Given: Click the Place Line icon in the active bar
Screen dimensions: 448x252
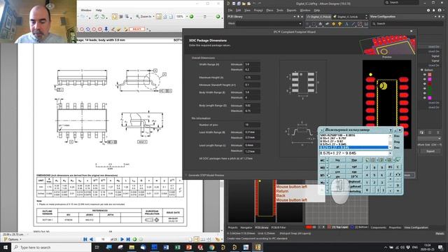Looking at the screenshot, I should (353, 24).
